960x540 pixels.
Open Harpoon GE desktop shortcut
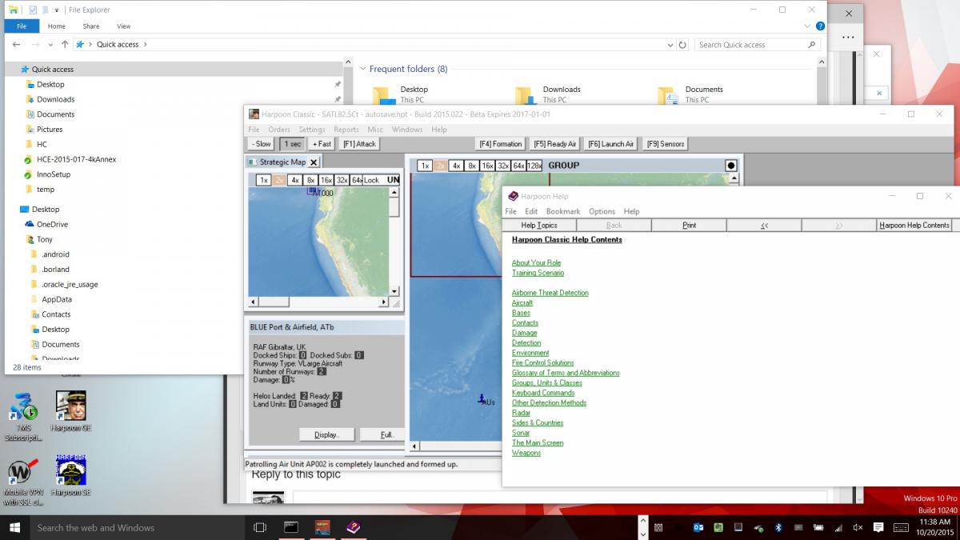pos(70,406)
